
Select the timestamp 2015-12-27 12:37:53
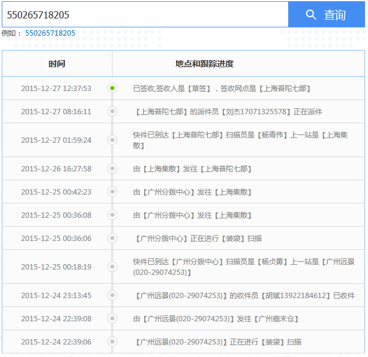[56, 89]
